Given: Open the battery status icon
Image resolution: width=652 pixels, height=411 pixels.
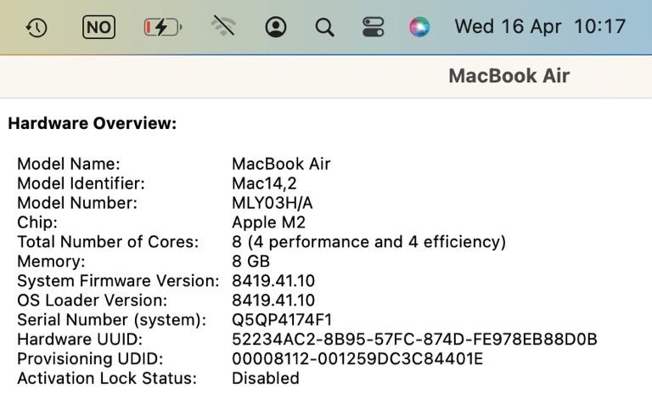Looking at the screenshot, I should tap(162, 27).
